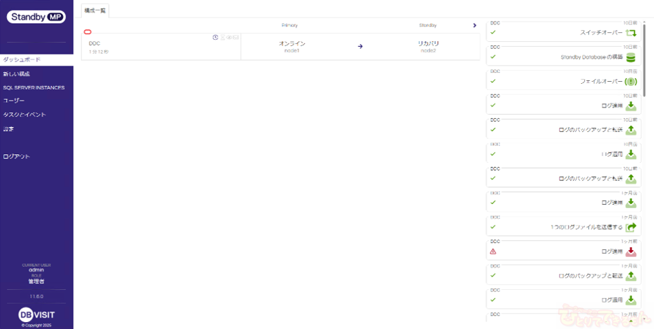Click the admin current user name

[36, 270]
